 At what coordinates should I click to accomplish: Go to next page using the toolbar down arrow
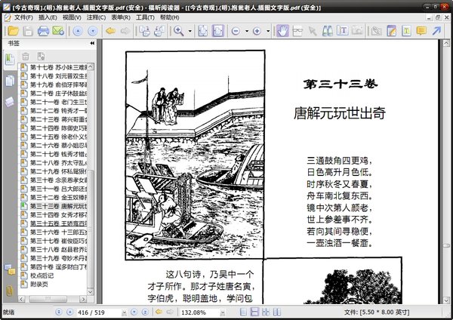click(93, 31)
